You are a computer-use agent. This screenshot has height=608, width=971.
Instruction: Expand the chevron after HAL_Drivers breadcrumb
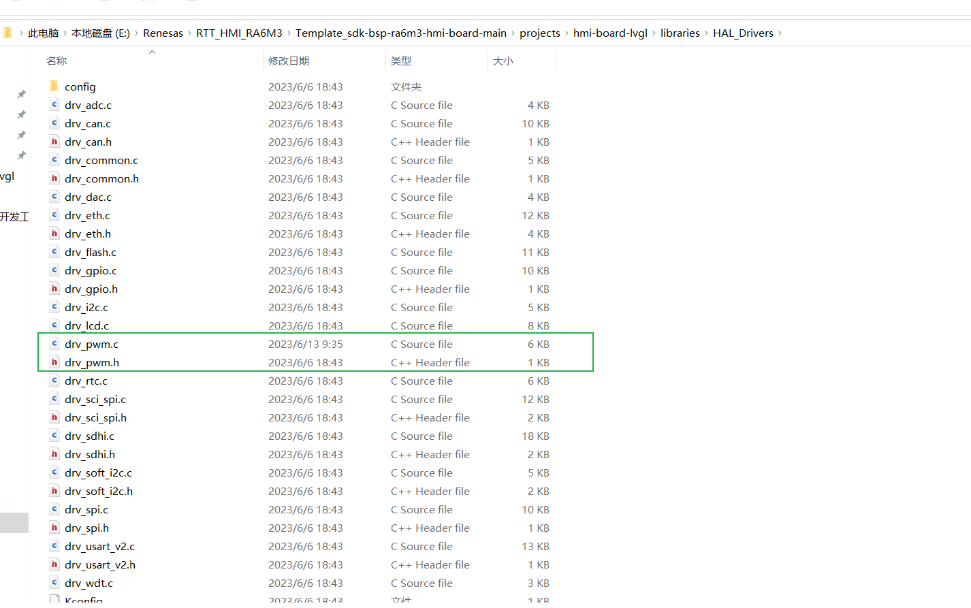click(780, 33)
